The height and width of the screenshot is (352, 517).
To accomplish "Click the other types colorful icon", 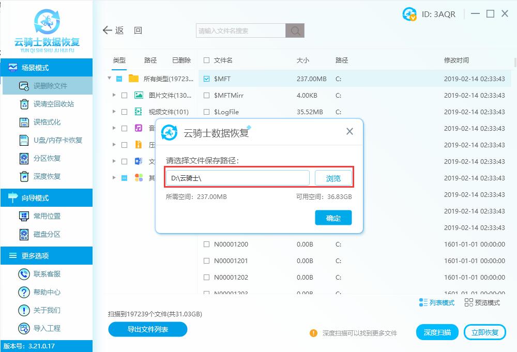I will [x=139, y=178].
